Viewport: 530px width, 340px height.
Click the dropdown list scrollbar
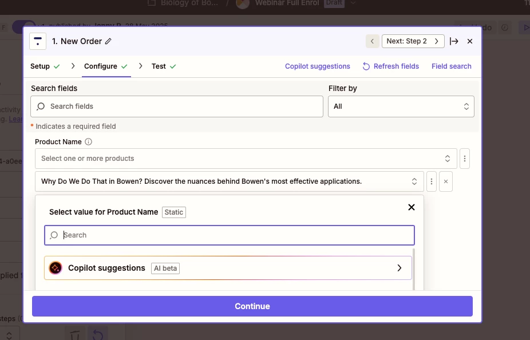pyautogui.click(x=414, y=269)
